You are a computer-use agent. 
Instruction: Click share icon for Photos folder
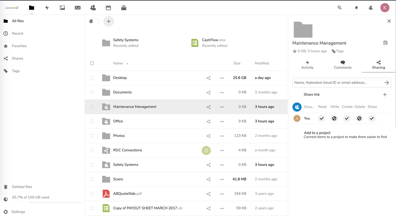[x=208, y=136]
